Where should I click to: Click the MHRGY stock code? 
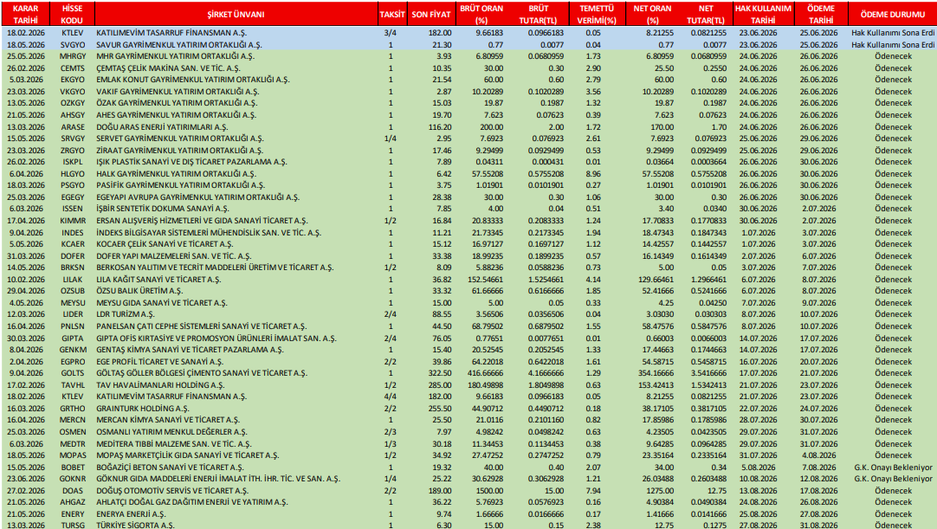click(x=72, y=56)
